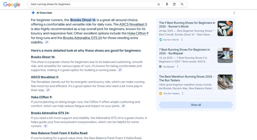Submit search with magnifying glass icon
Image resolution: width=257 pixels, height=140 pixels.
click(x=182, y=4)
